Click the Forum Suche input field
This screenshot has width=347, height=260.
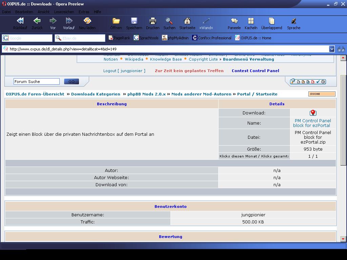36,82
